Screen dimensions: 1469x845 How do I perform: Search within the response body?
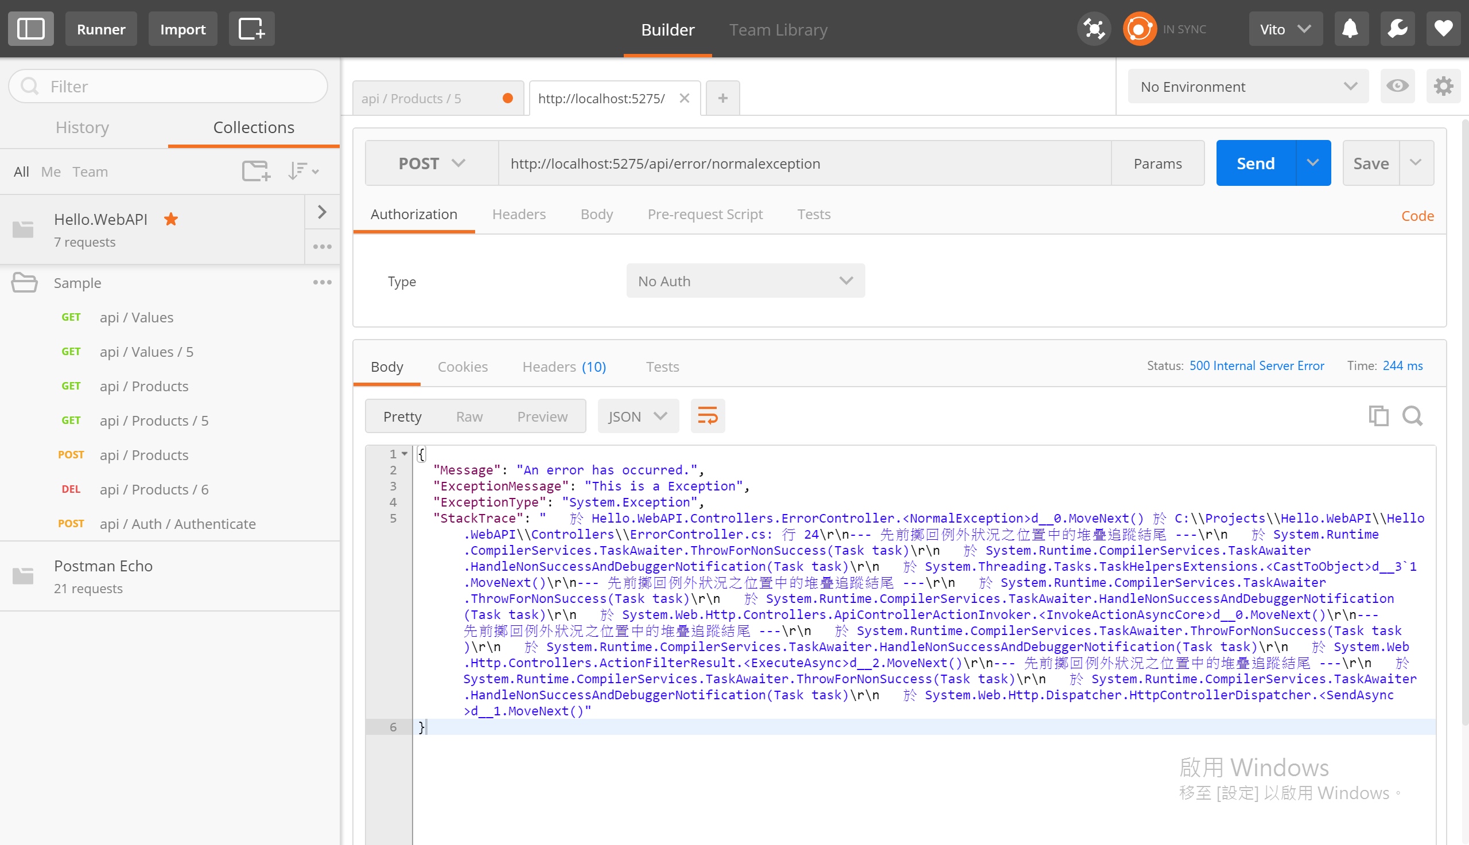(1412, 416)
